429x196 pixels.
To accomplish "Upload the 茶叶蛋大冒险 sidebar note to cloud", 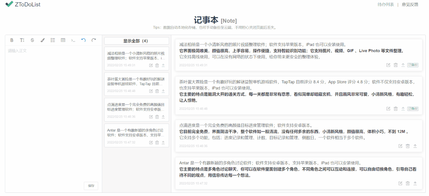I will click(x=163, y=91).
